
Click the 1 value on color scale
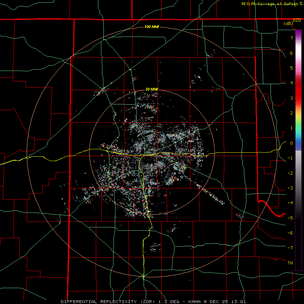point(292,128)
